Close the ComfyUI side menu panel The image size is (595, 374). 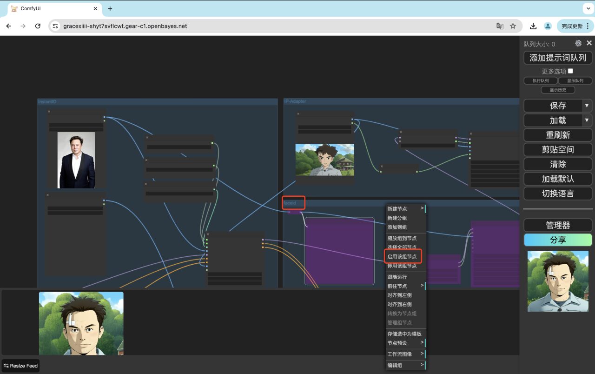coord(589,43)
